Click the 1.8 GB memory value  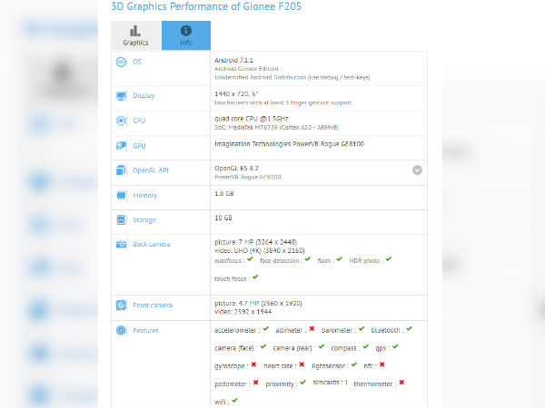224,194
